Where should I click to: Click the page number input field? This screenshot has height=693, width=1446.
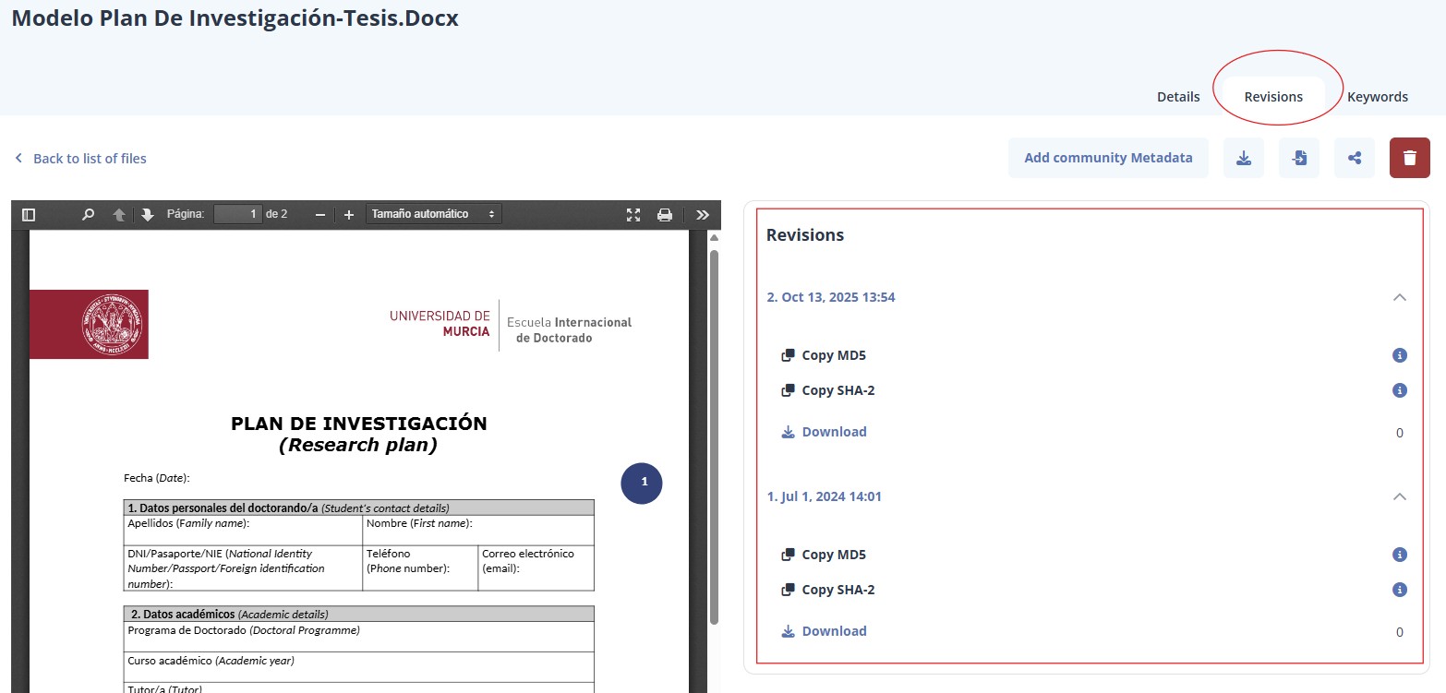237,214
